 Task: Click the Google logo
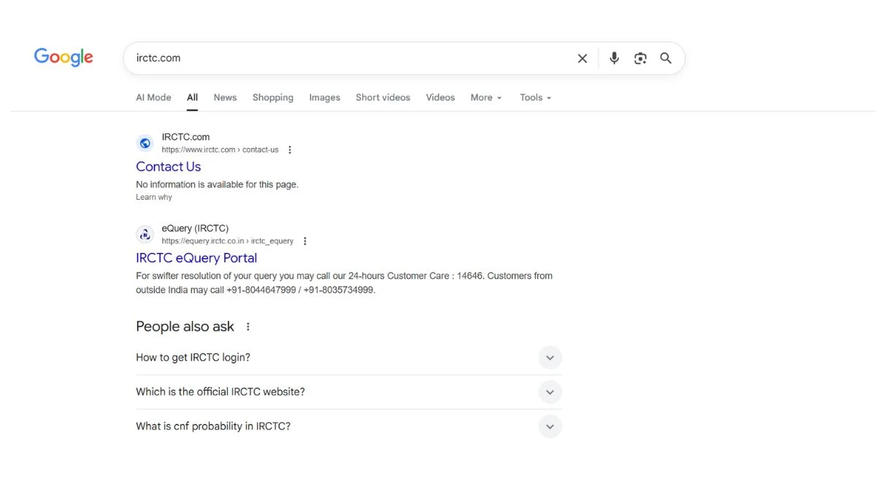pos(64,58)
